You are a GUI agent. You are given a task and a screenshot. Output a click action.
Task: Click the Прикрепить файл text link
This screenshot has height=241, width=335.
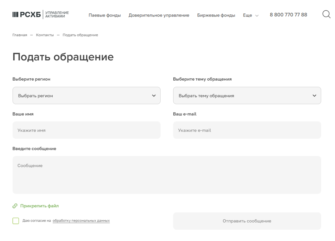(39, 206)
